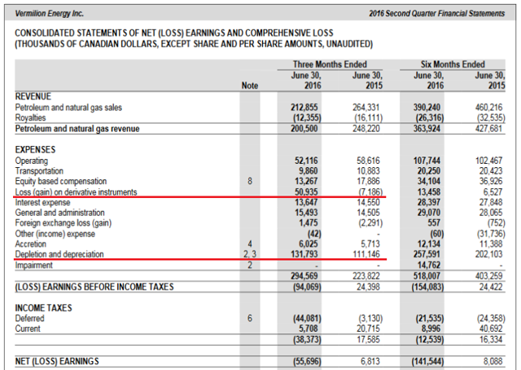521x370 pixels.
Task: Click the 'Equity based compensation' label
Action: [x=61, y=182]
